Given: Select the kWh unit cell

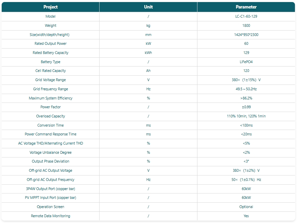Looking at the screenshot, I should pyautogui.click(x=148, y=53).
